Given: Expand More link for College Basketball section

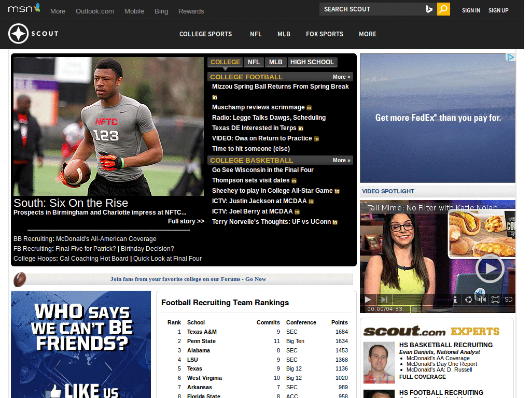Looking at the screenshot, I should point(341,161).
